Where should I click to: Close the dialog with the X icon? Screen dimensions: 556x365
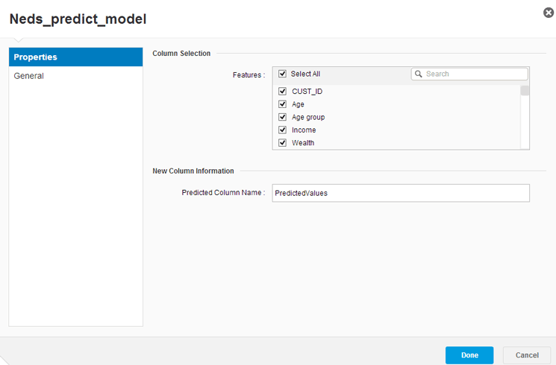tap(549, 13)
